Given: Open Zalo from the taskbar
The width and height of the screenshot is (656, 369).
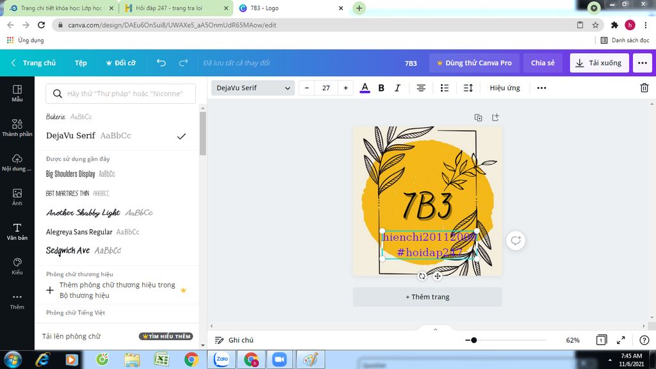Looking at the screenshot, I should click(222, 359).
